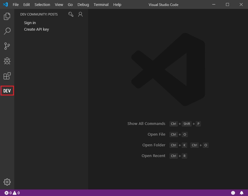Click the feedback smiley icon

coord(233,193)
